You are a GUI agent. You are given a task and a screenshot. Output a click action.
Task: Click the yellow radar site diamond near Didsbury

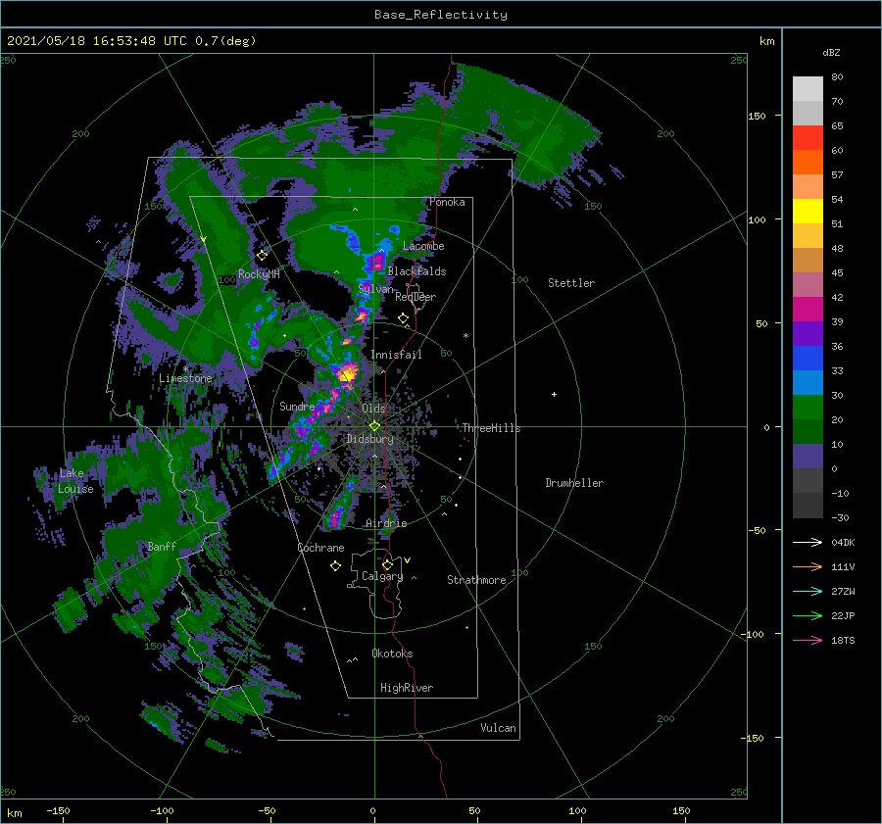(x=374, y=426)
